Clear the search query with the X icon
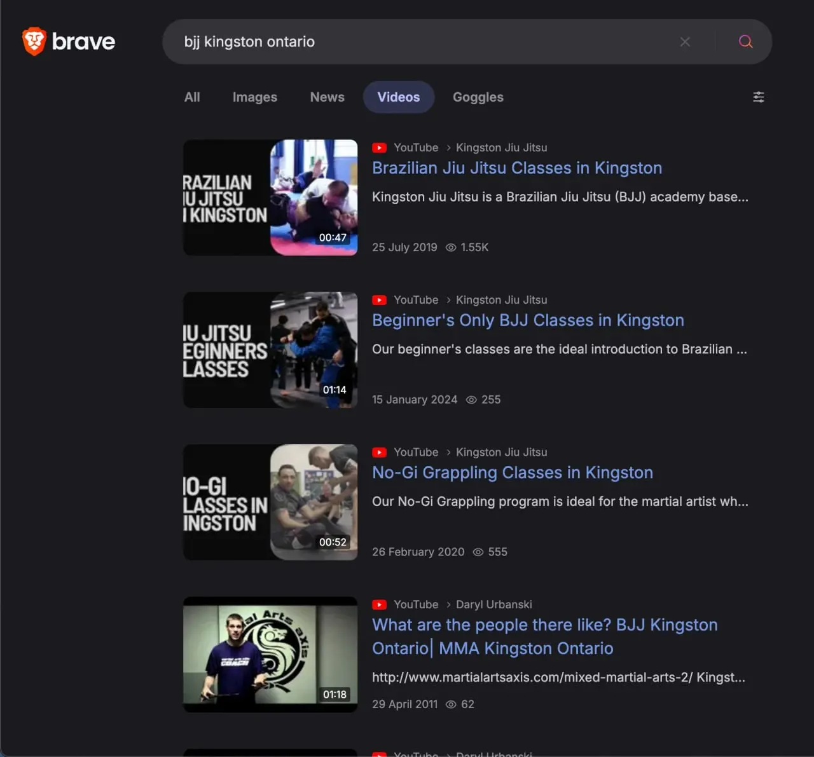 pos(685,42)
